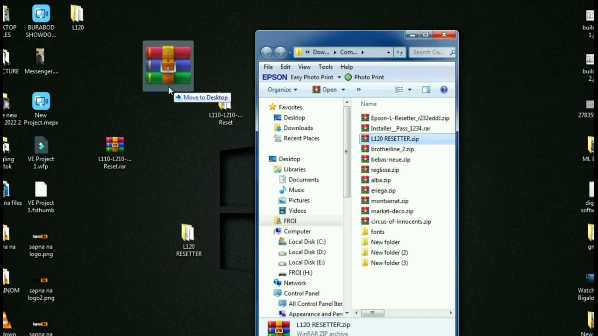Click the Epson-L-Resetter_r232eddJ.zip archive icon
Screen dimensions: 598x336
(365, 118)
